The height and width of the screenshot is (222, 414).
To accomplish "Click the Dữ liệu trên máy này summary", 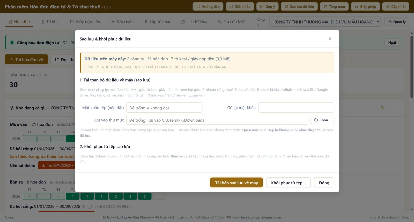I will (207, 63).
